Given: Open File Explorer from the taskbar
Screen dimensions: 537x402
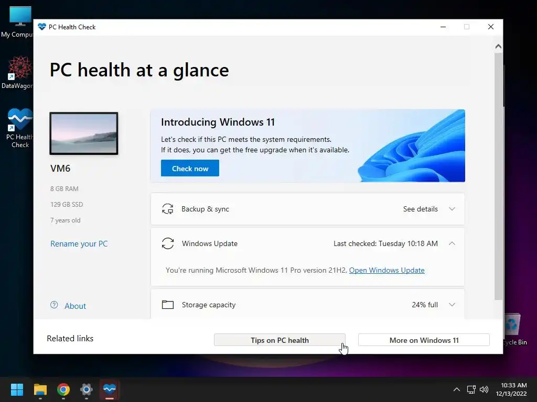Looking at the screenshot, I should coord(40,389).
